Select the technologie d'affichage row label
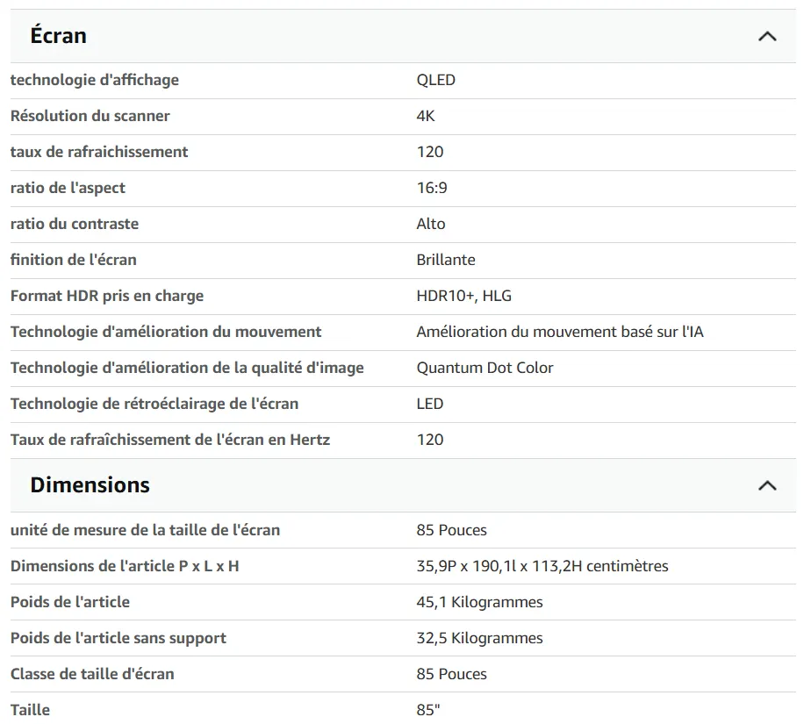804x724 pixels. [95, 80]
